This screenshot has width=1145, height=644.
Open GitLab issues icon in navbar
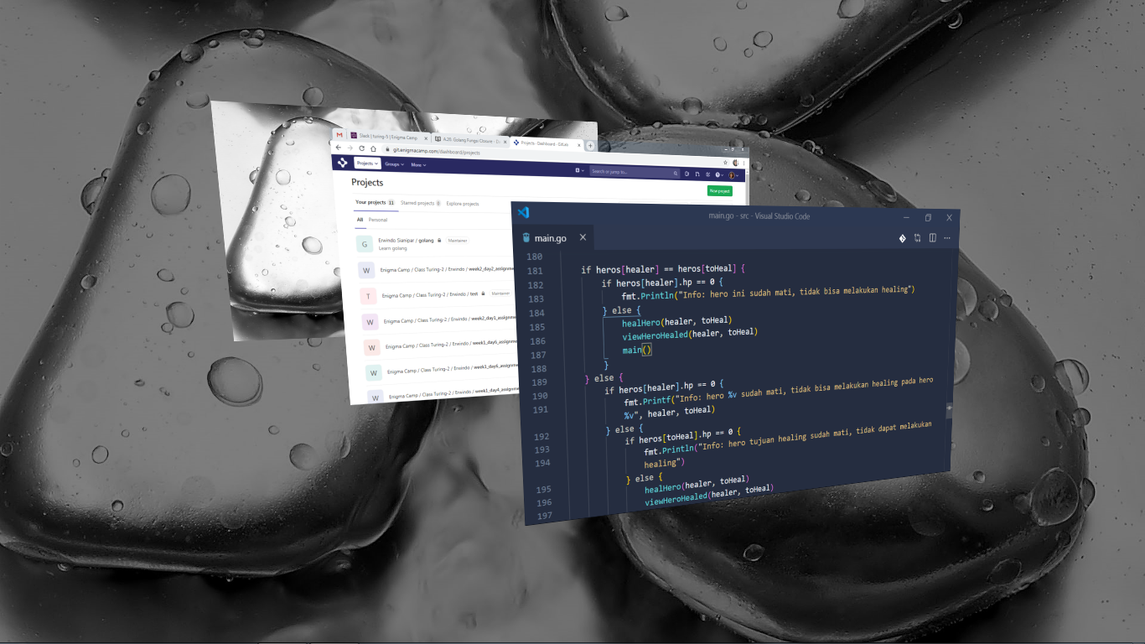[x=686, y=174]
